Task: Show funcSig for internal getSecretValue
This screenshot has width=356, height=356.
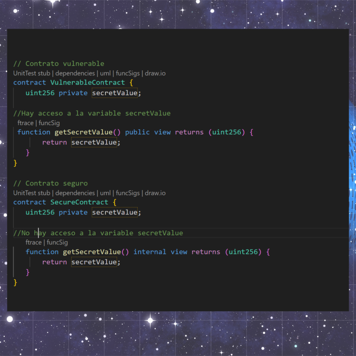Action: coord(56,242)
